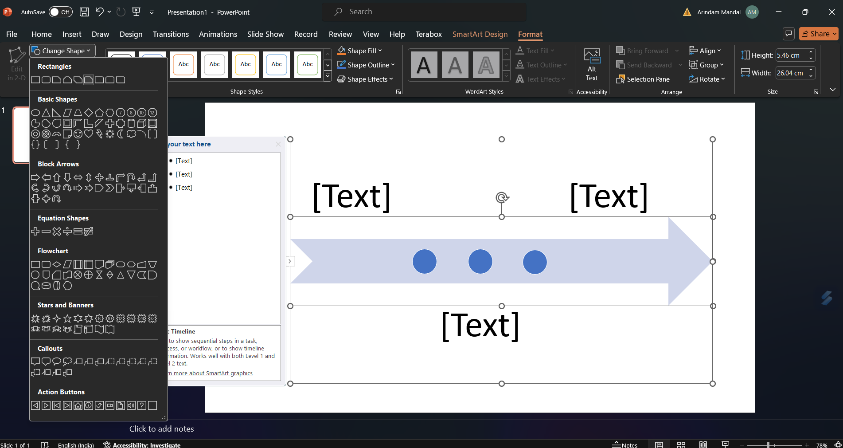Select the Video action button

(110, 405)
